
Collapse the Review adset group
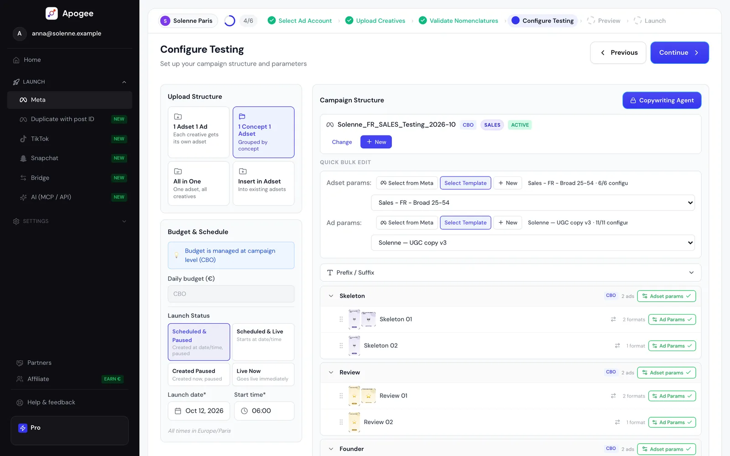331,373
